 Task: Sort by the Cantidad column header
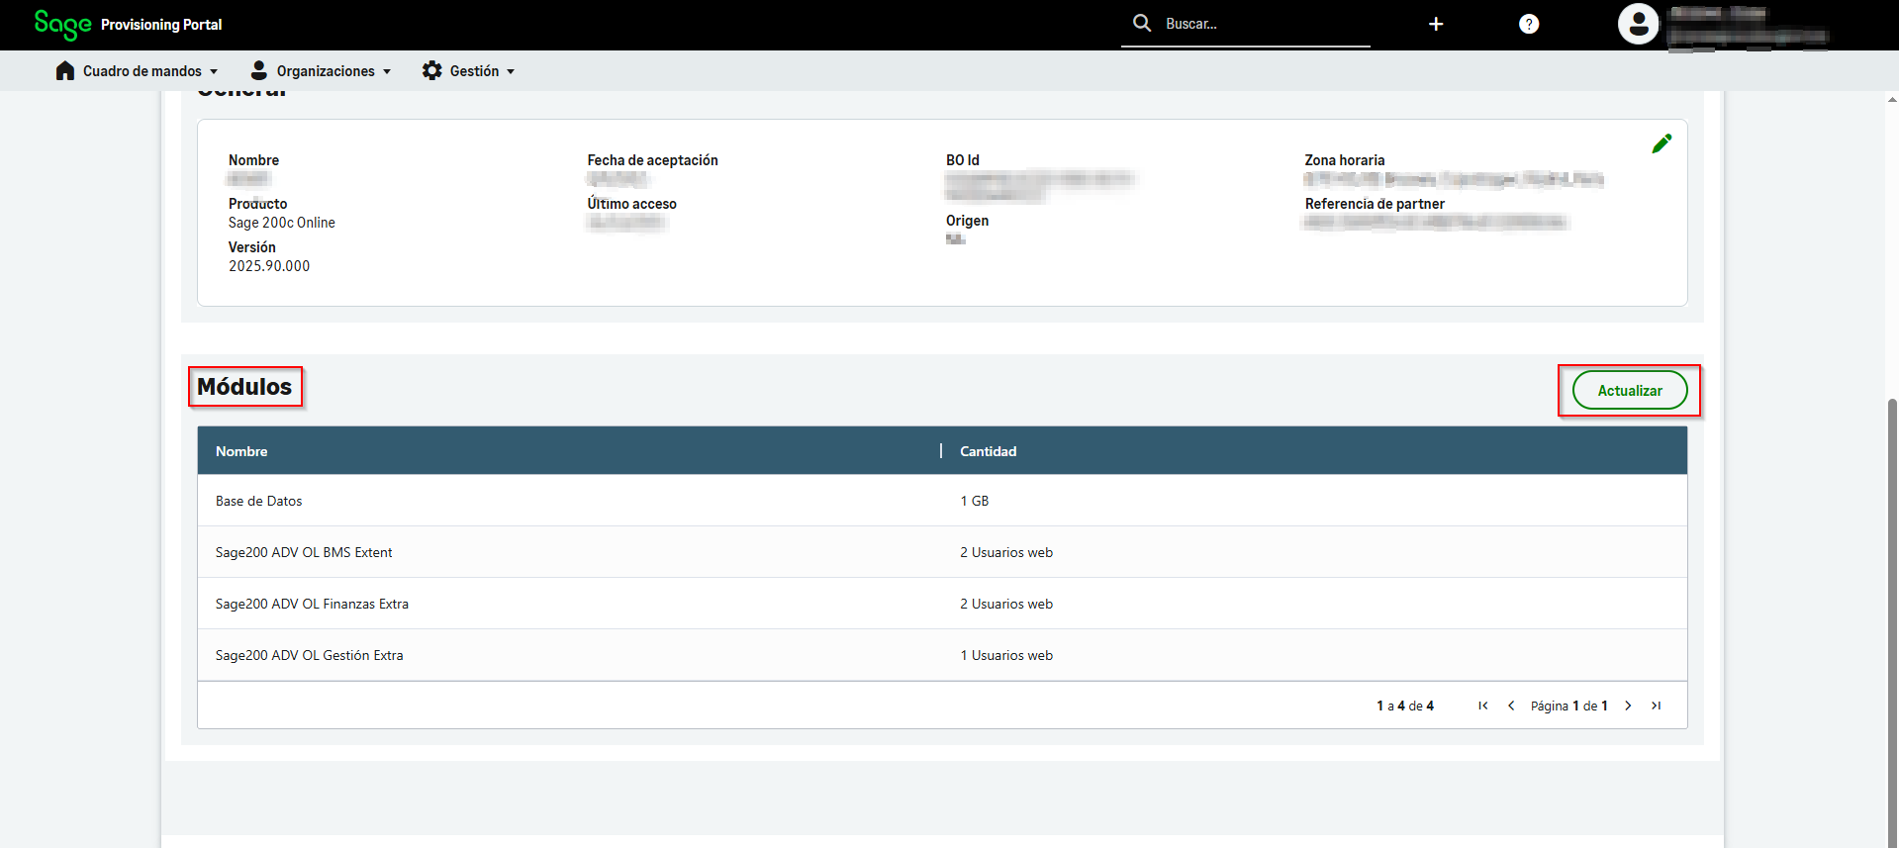coord(988,451)
